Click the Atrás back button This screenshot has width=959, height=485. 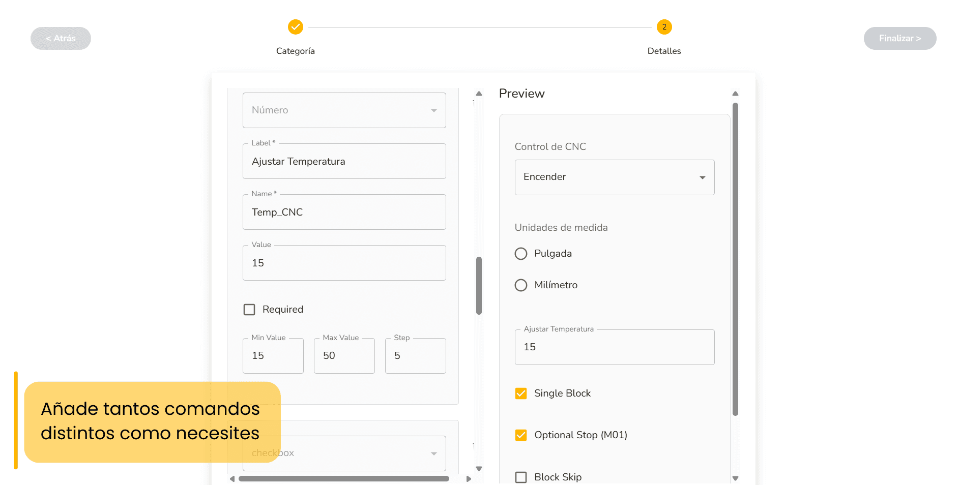pos(61,38)
